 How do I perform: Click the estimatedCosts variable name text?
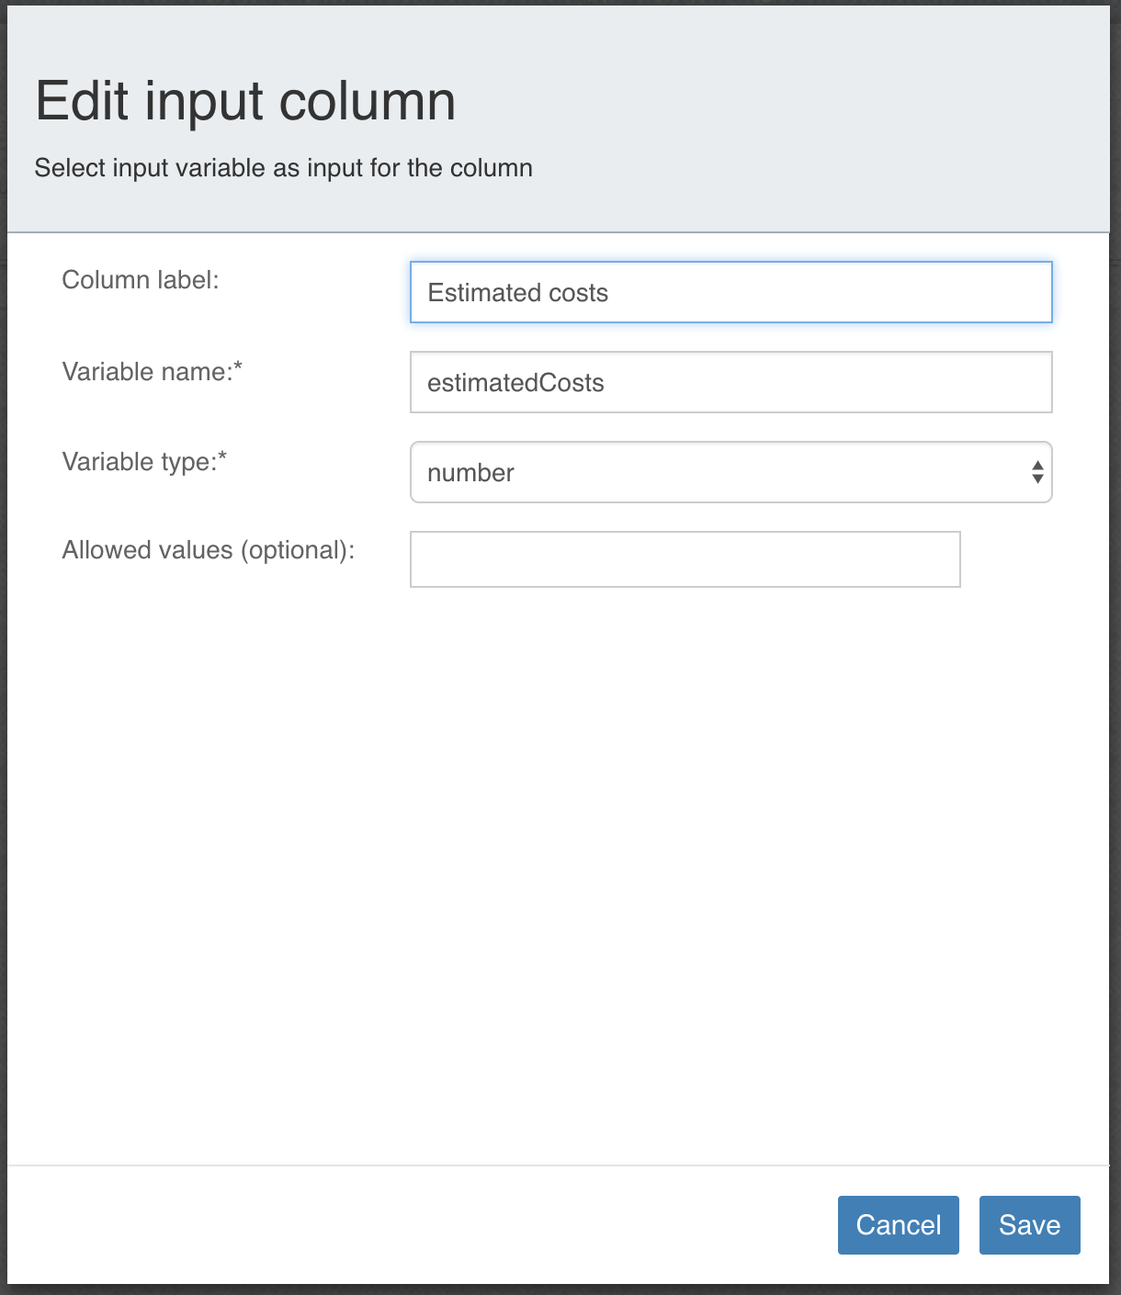(516, 382)
